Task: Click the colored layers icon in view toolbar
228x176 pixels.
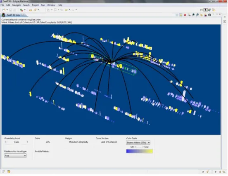Action: (x=205, y=15)
